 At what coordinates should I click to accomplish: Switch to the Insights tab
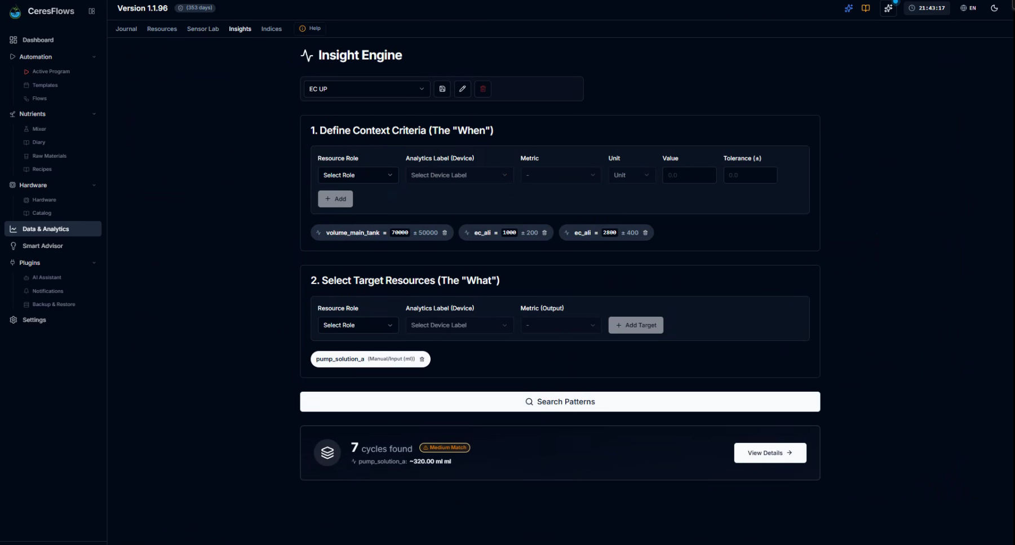point(240,29)
